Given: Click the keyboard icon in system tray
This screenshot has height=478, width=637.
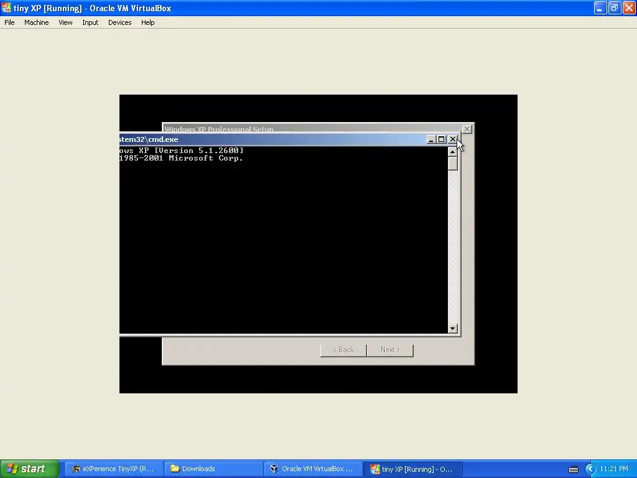Looking at the screenshot, I should click(573, 469).
